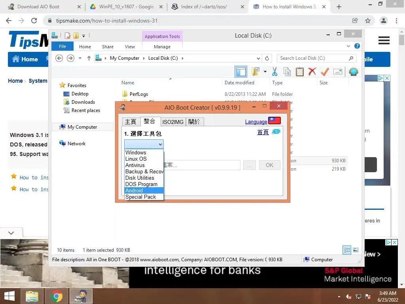
Task: Go up one folder level in Explorer
Action: (x=89, y=58)
